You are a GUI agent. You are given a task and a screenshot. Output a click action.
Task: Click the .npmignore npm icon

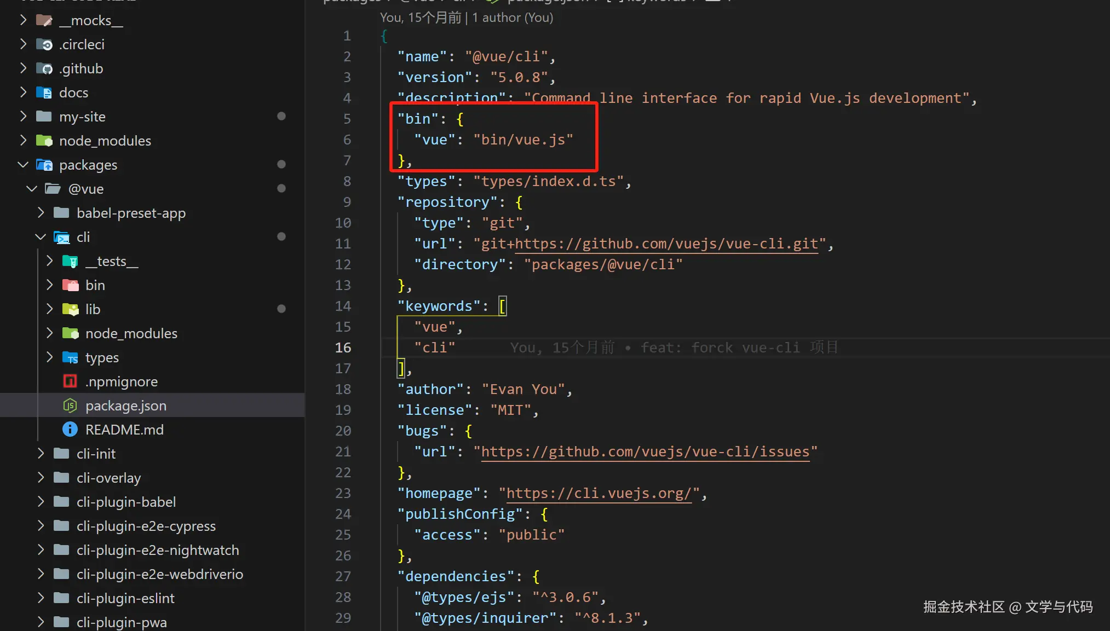70,381
